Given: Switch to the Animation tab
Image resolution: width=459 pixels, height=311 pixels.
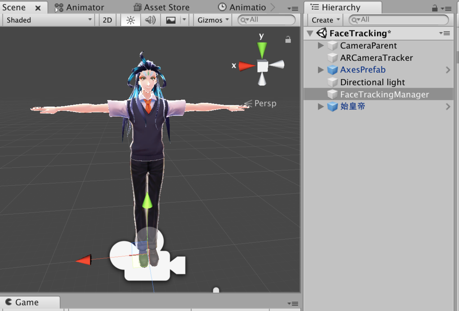Looking at the screenshot, I should pyautogui.click(x=242, y=7).
